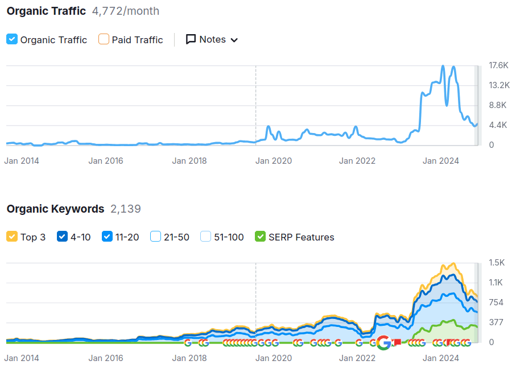Click the highest peak on Organic Traffic line
Viewport: 516px width, 369px height.
[443, 67]
